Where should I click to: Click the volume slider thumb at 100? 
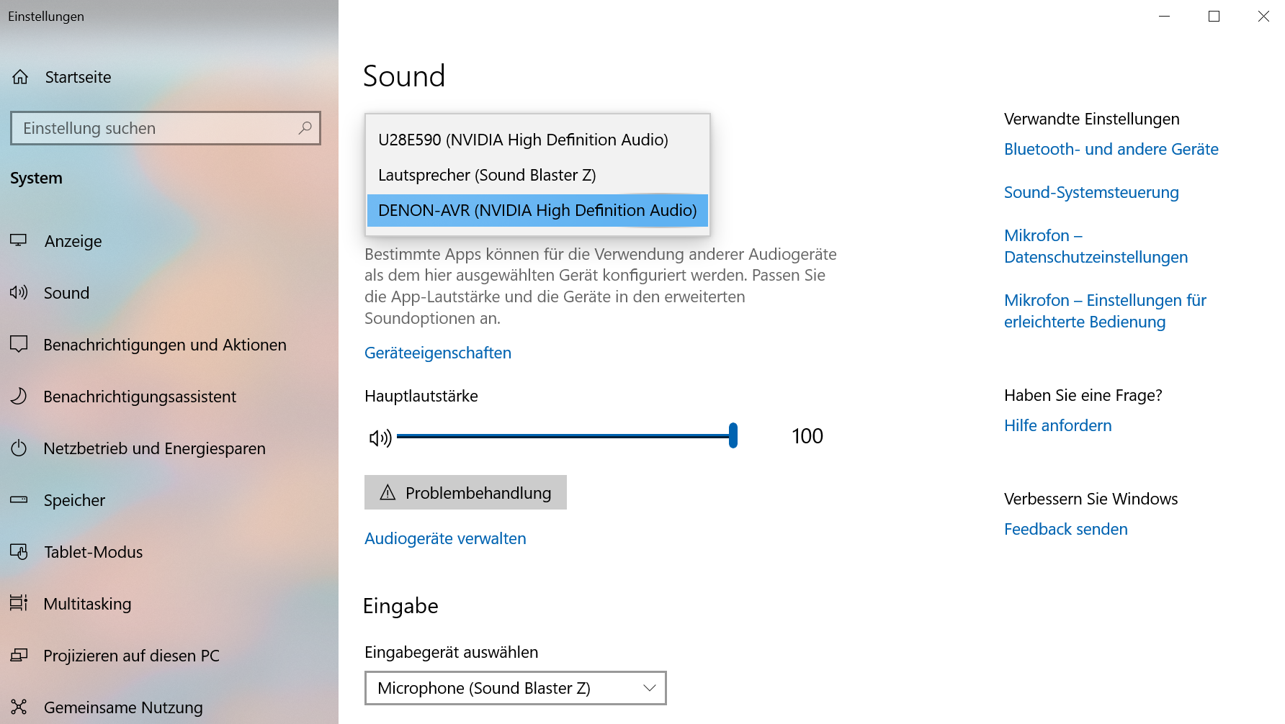click(733, 436)
